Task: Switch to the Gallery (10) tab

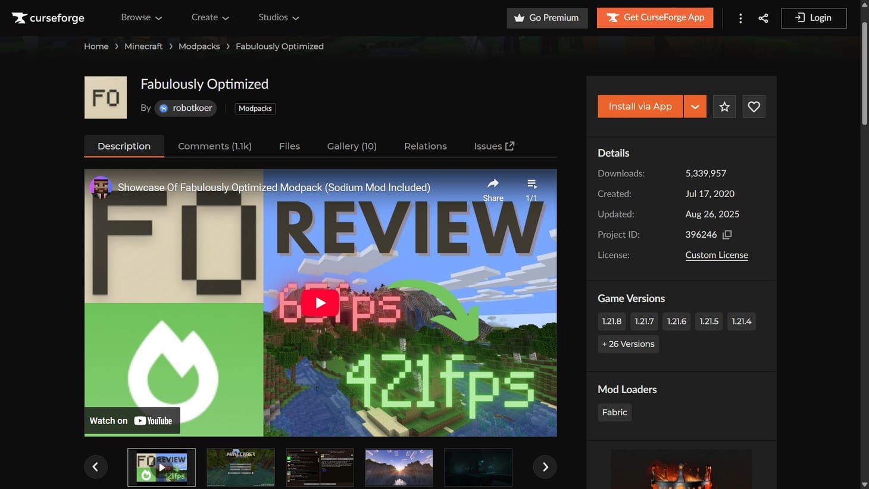Action: [351, 146]
